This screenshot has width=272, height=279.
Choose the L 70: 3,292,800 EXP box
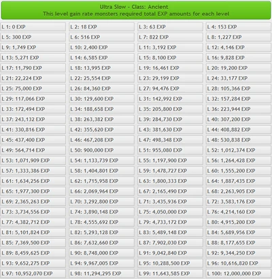pyautogui.click(x=101, y=201)
